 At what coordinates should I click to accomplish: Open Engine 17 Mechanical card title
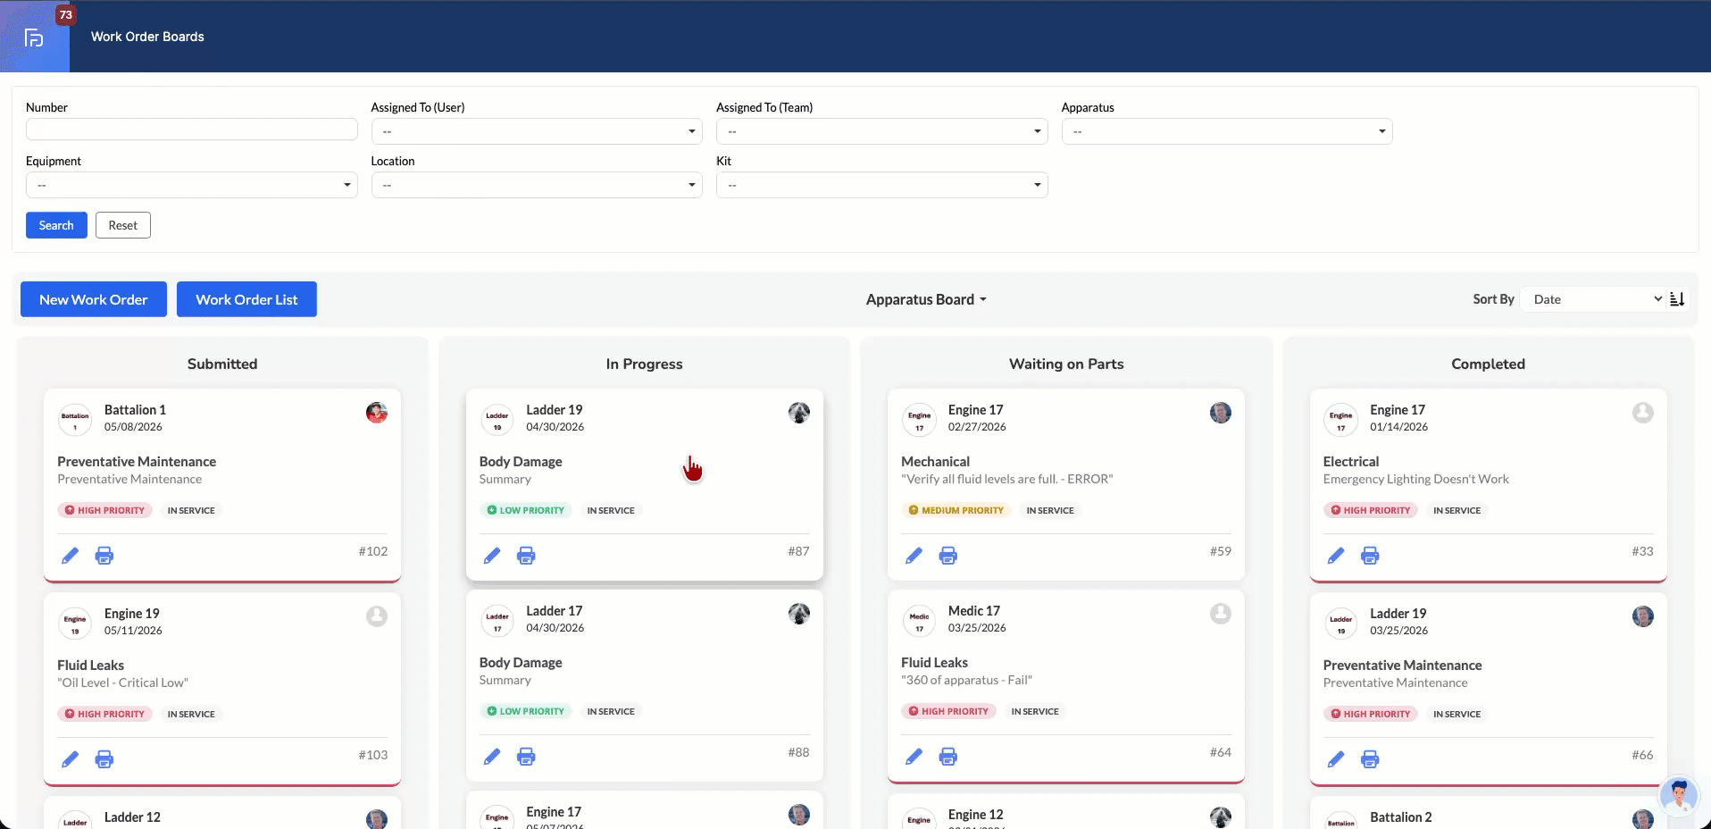935,462
